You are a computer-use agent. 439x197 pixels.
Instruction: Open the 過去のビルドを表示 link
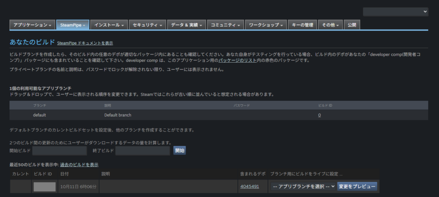[x=79, y=164]
